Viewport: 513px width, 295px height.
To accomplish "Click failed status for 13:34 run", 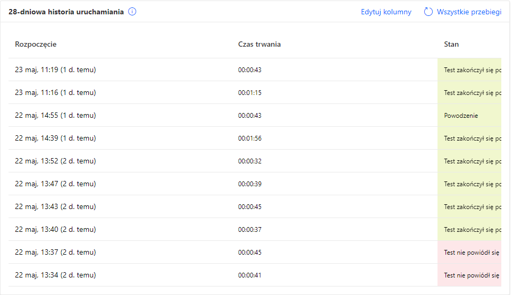I will coord(471,275).
